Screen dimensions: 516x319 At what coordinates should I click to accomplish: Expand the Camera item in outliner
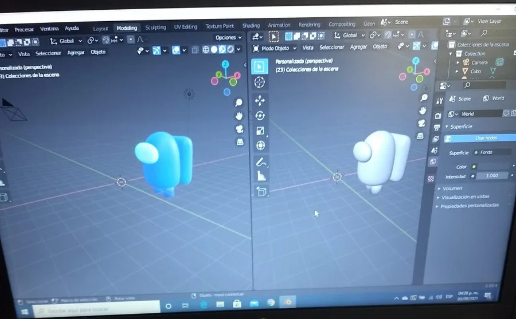pyautogui.click(x=458, y=62)
